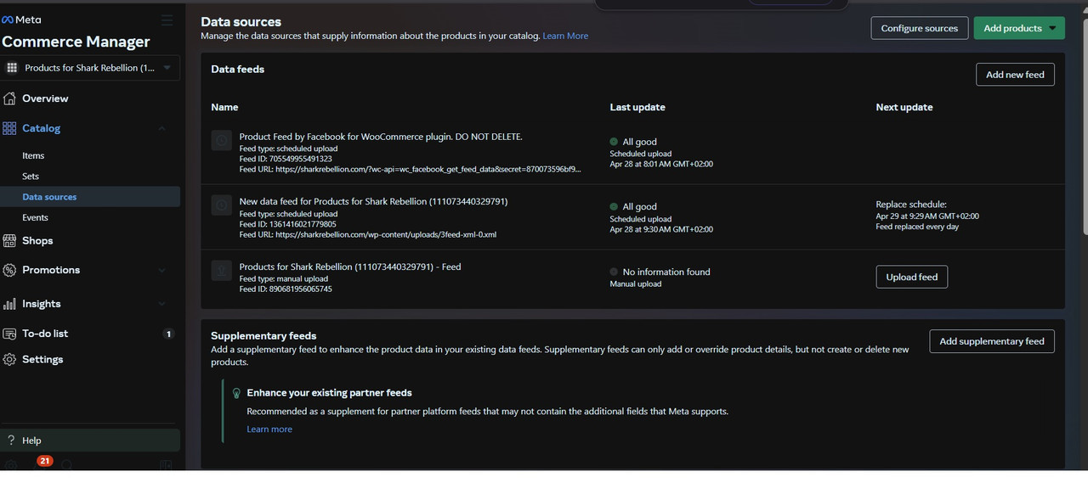Click the icon beside the manual upload feed
Image resolution: width=1088 pixels, height=494 pixels.
coord(221,272)
